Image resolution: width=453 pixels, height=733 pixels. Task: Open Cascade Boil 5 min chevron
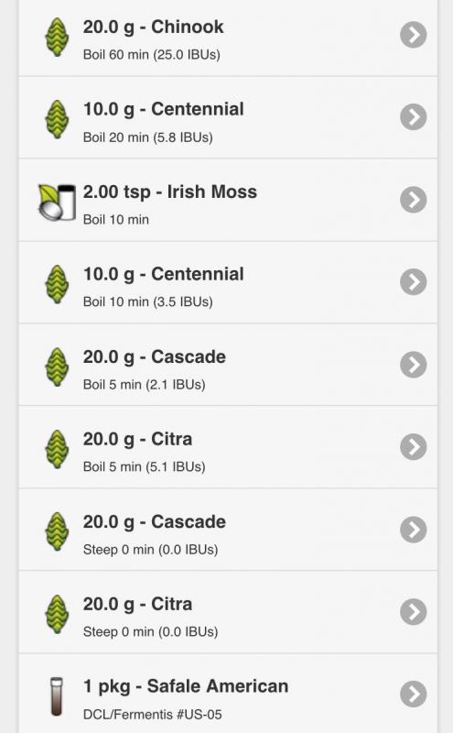coord(414,365)
